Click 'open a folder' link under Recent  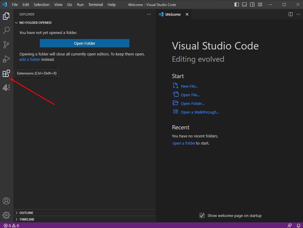pos(184,143)
